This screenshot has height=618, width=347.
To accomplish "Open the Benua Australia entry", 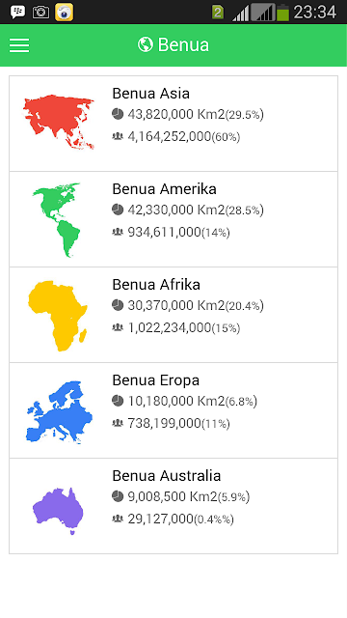I will (x=173, y=506).
